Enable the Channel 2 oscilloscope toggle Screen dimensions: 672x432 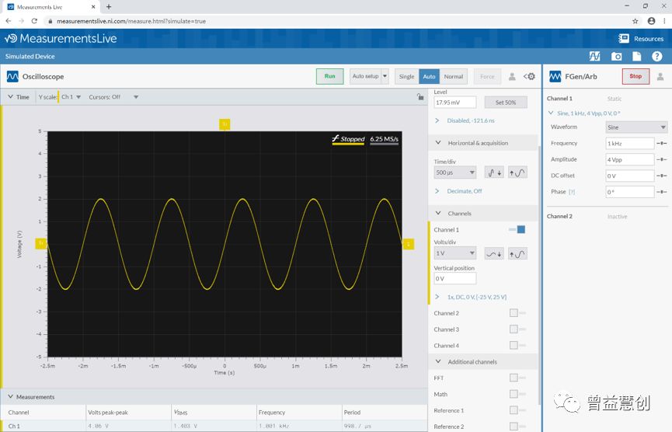click(517, 313)
